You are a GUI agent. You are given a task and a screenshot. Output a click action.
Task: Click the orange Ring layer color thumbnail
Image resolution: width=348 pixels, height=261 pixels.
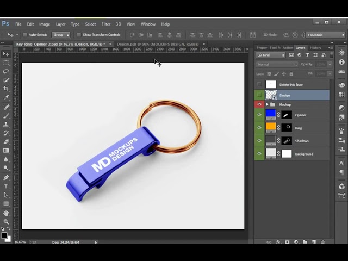click(271, 127)
